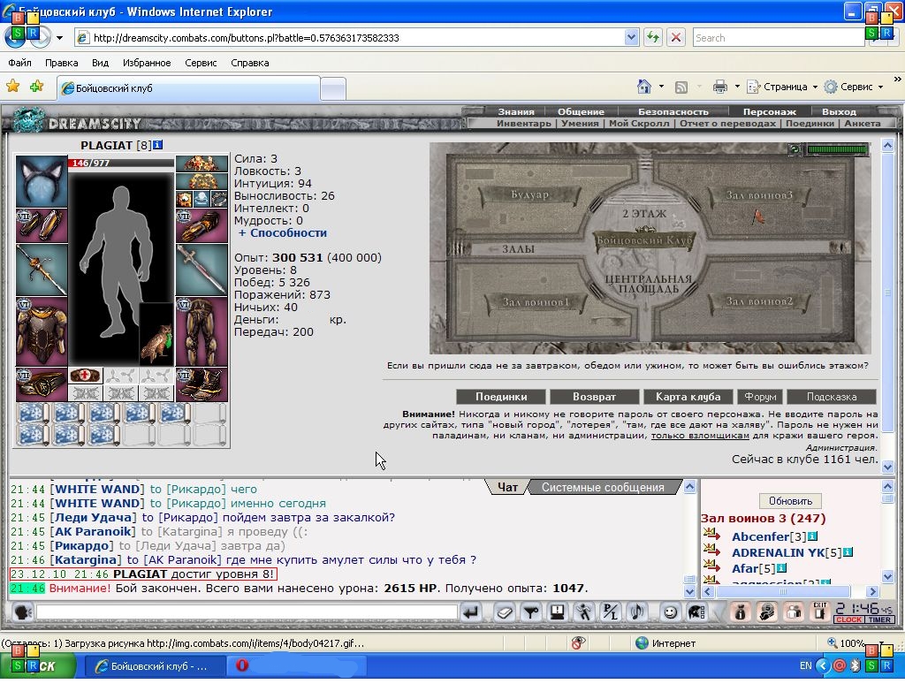Click the browser Home icon

pyautogui.click(x=644, y=87)
